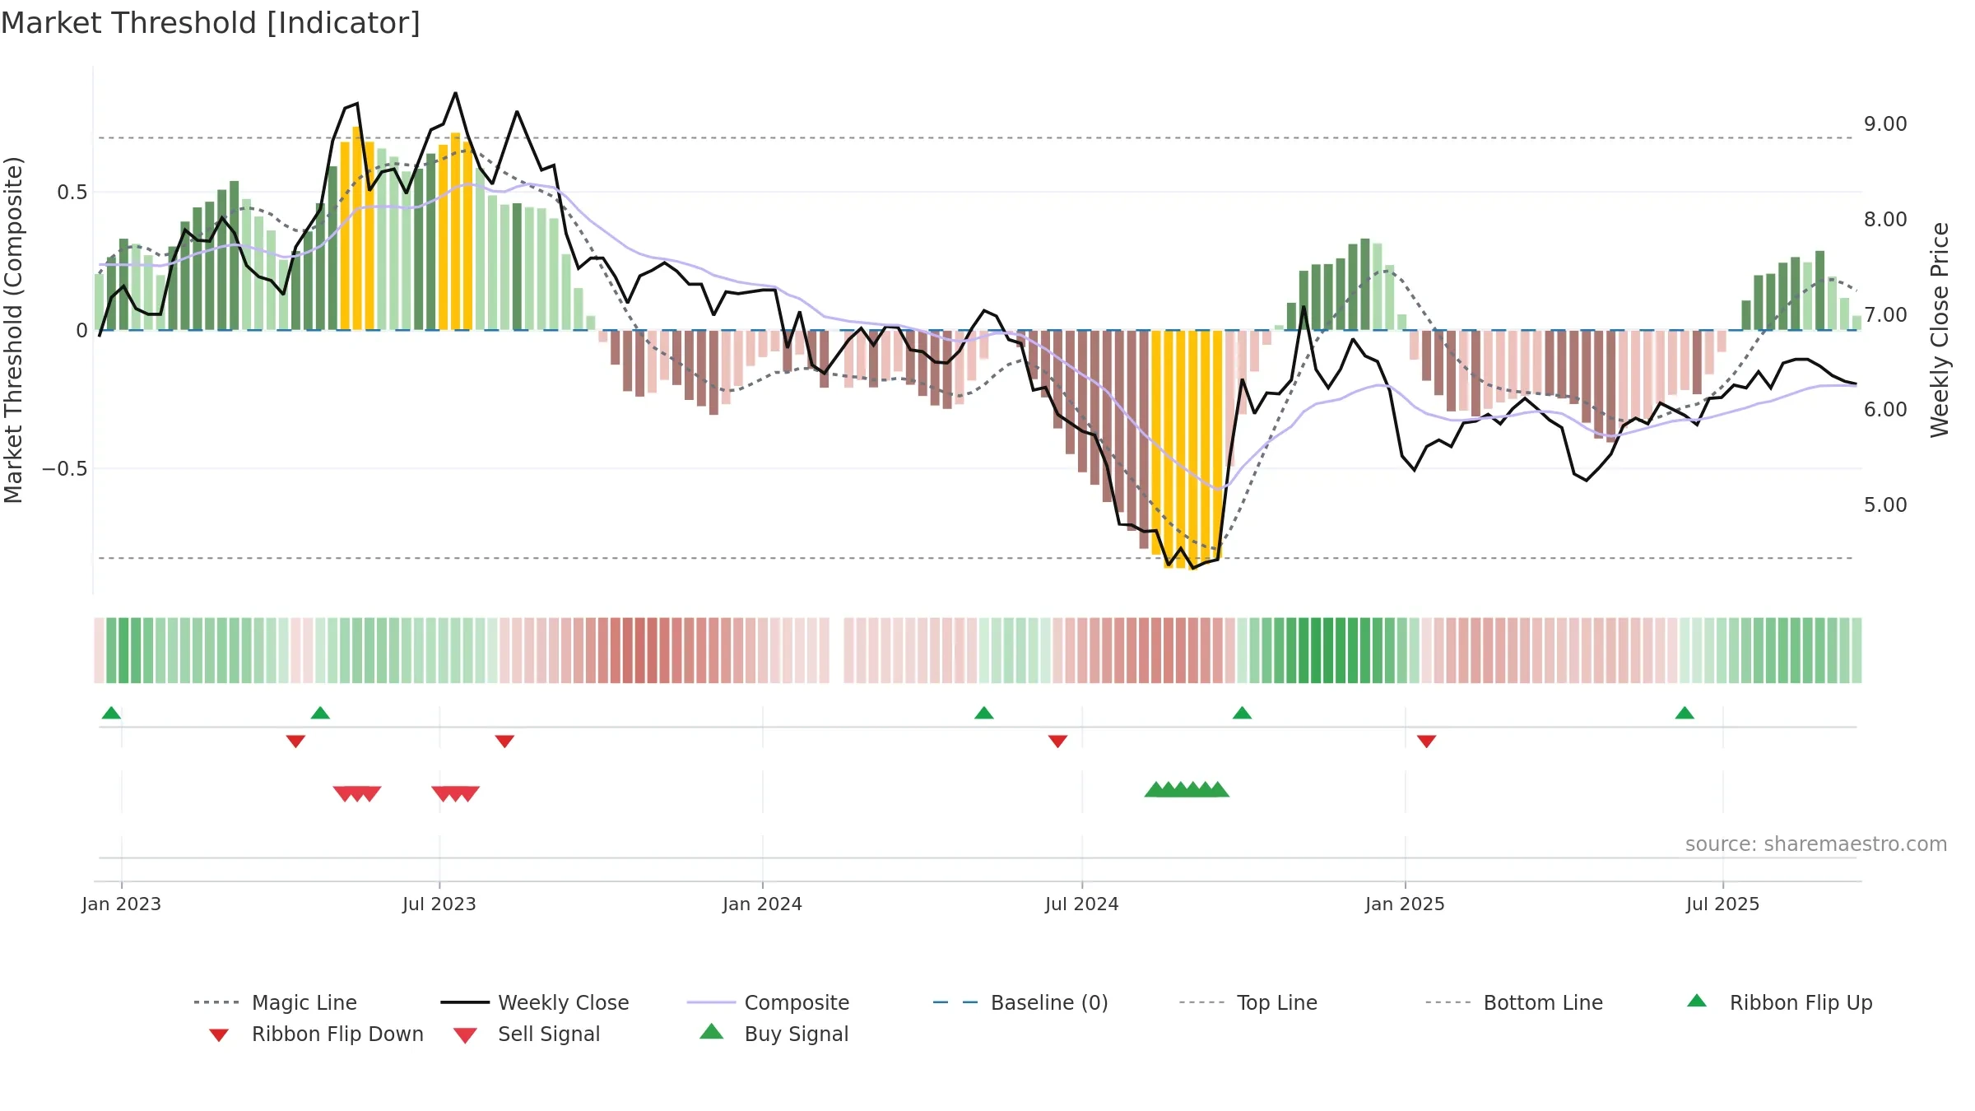The image size is (1975, 1111).
Task: Toggle the Weekly Close legend entry
Action: pyautogui.click(x=535, y=1002)
